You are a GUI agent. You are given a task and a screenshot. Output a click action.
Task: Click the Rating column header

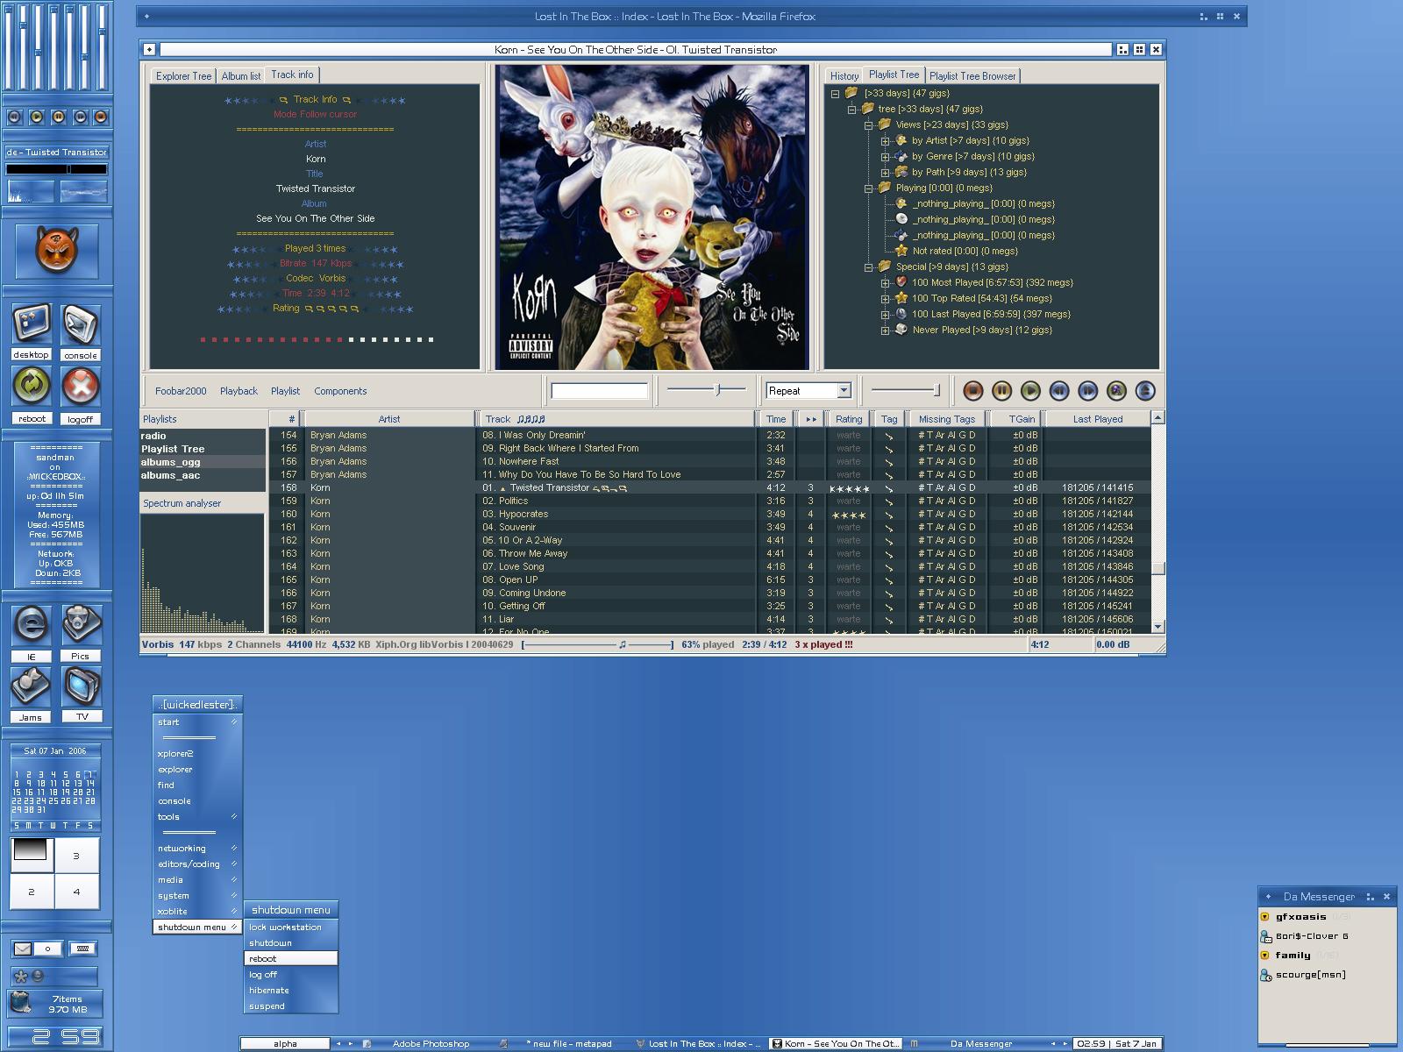coord(848,419)
